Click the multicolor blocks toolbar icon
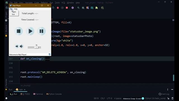The width and height of the screenshot is (179, 101). (x=88, y=8)
